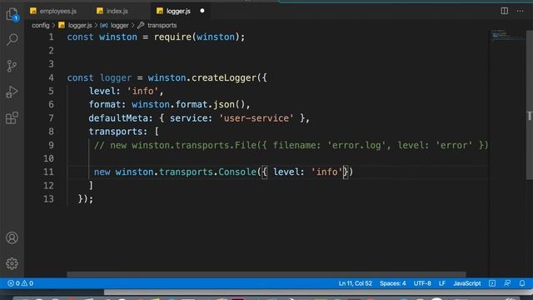
Task: Click the 'info' string on line 11
Action: (x=326, y=172)
